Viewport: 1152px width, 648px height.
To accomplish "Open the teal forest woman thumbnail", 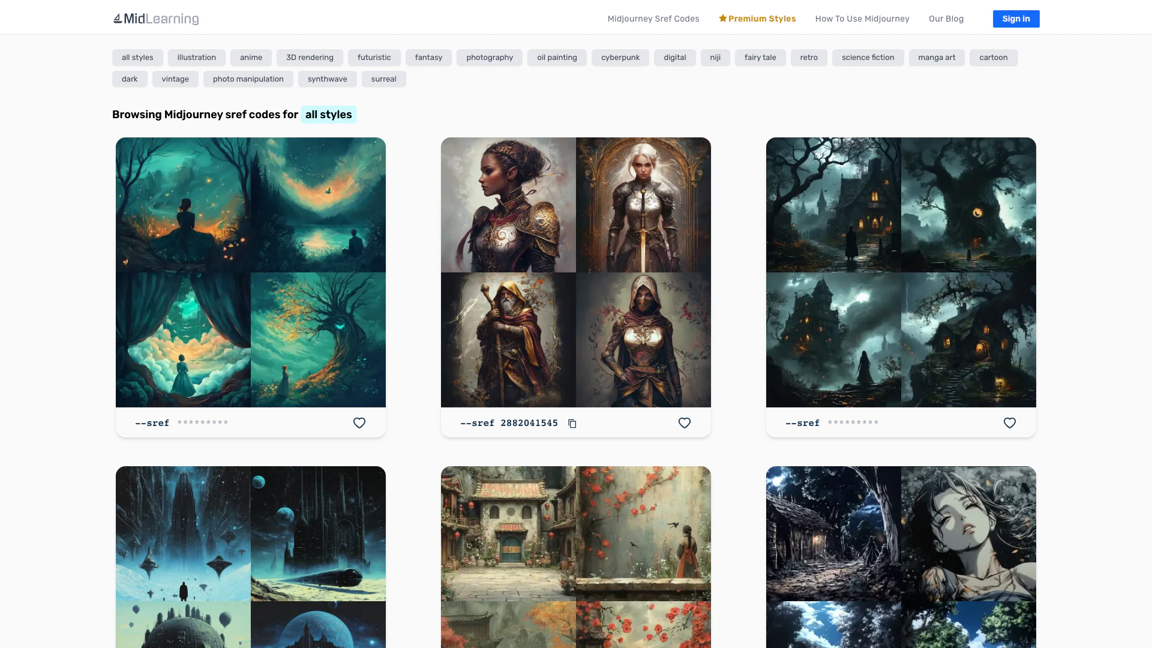I will click(x=183, y=205).
